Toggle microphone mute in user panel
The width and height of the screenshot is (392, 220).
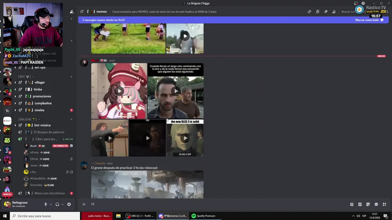46,204
